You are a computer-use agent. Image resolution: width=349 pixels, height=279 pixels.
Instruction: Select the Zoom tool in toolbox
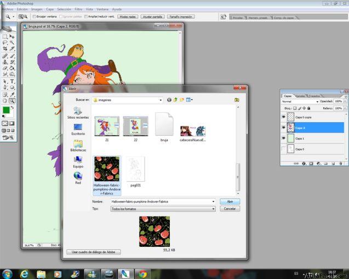12,101
